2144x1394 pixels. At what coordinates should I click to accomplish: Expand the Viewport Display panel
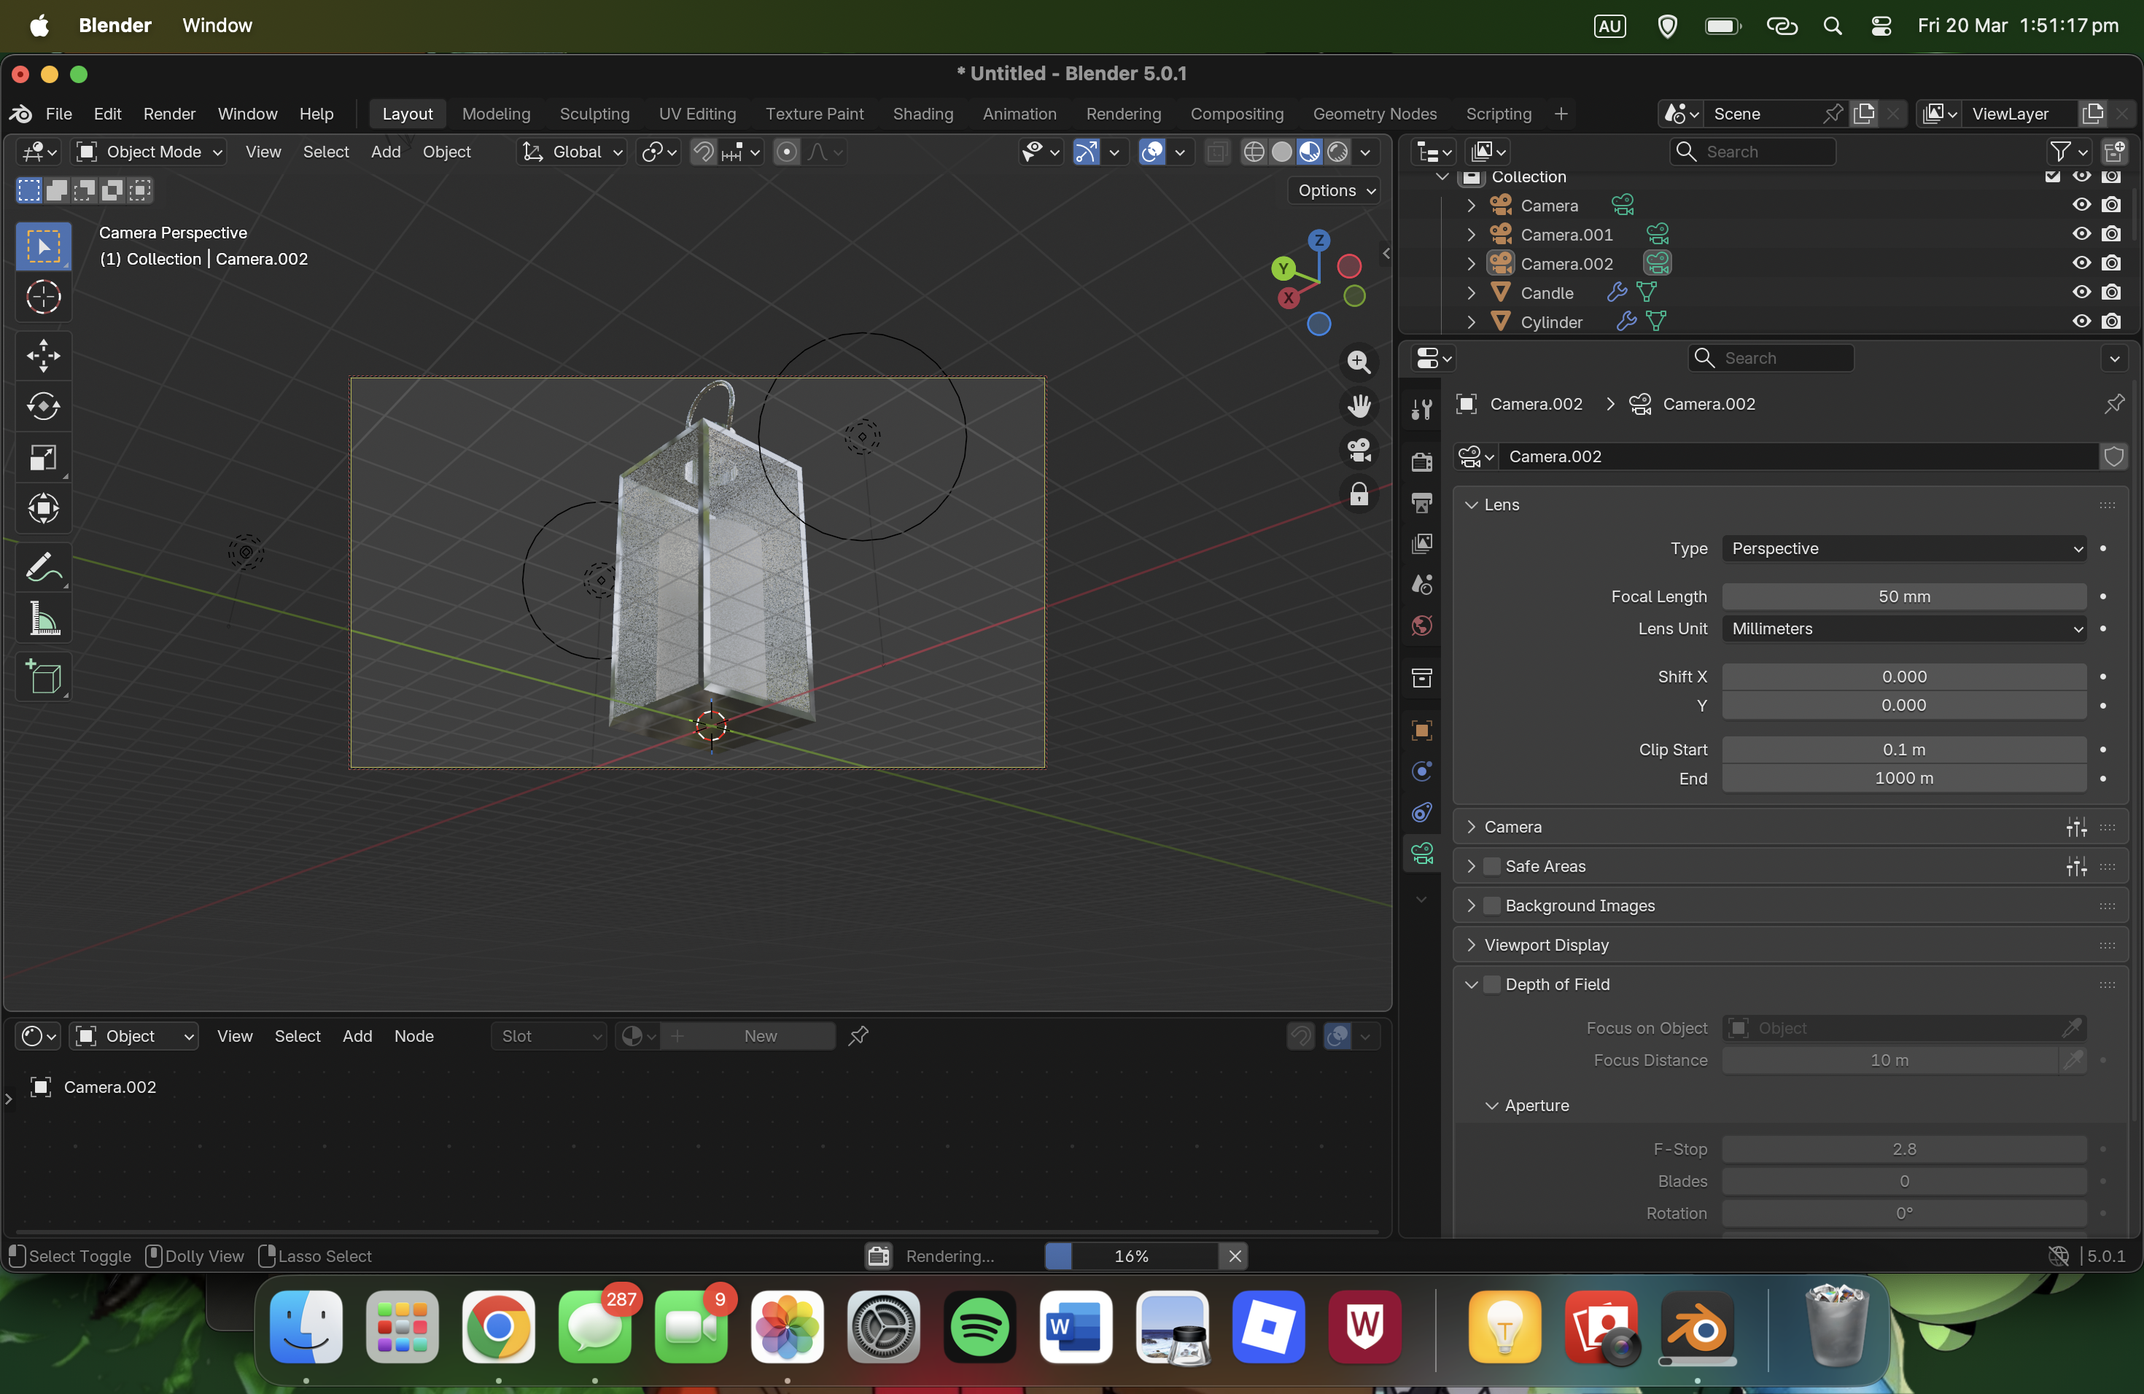[1546, 945]
